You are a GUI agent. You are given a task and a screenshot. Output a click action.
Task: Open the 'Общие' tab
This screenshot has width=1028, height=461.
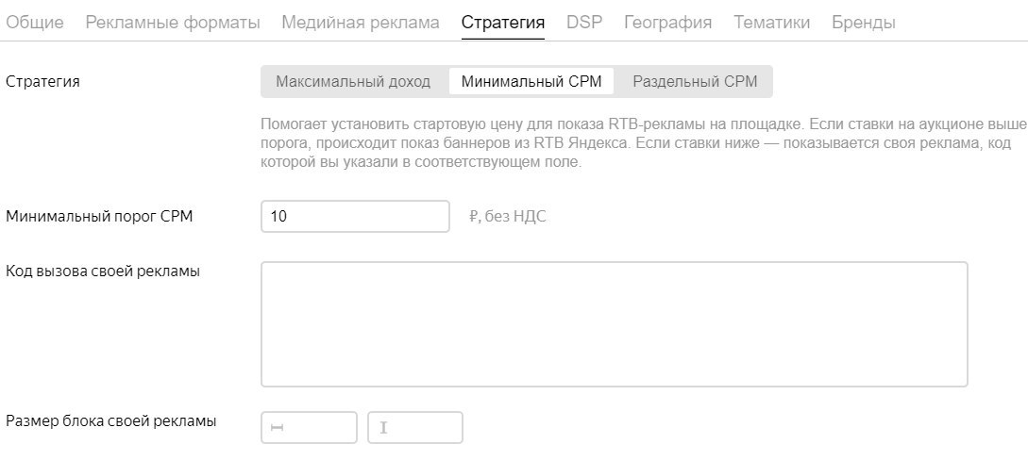[35, 23]
